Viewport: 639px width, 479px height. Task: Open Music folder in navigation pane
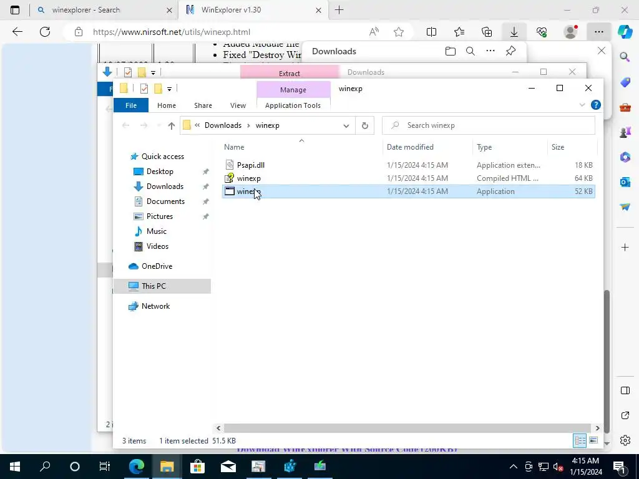[x=156, y=231]
